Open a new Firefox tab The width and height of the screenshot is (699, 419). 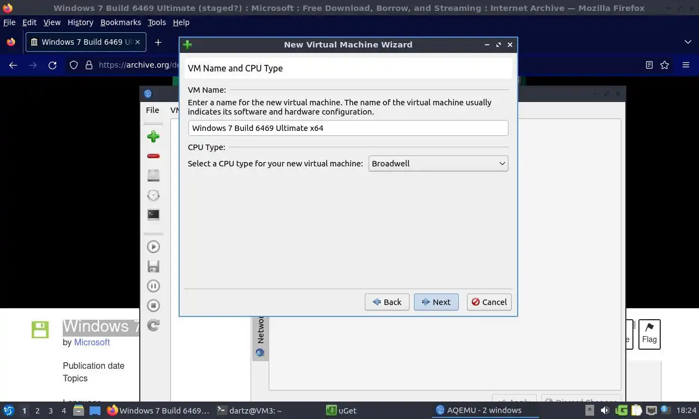pyautogui.click(x=158, y=42)
